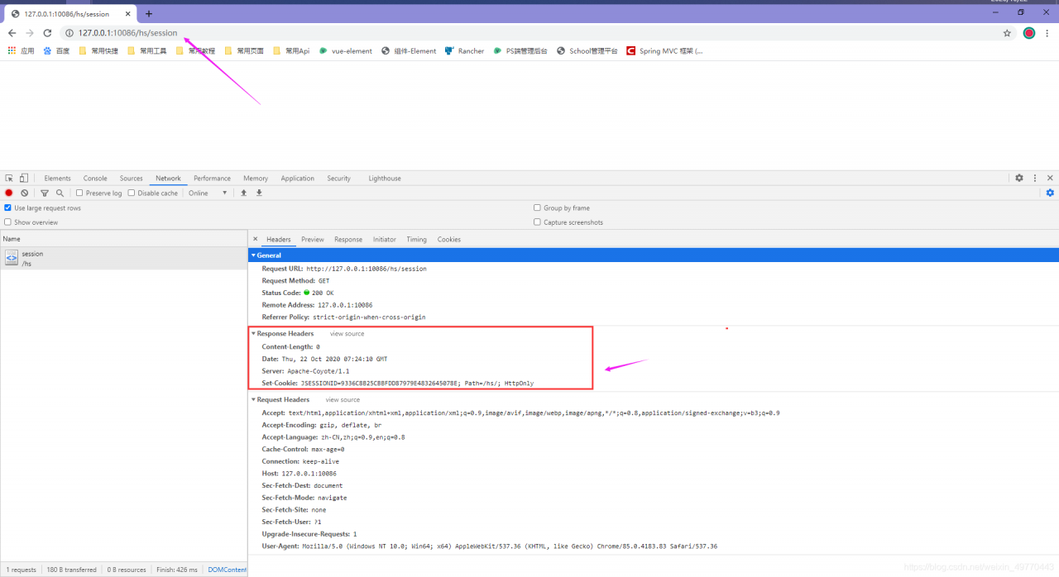Open the Response tab of the request
Viewport: 1059px width, 577px height.
348,240
